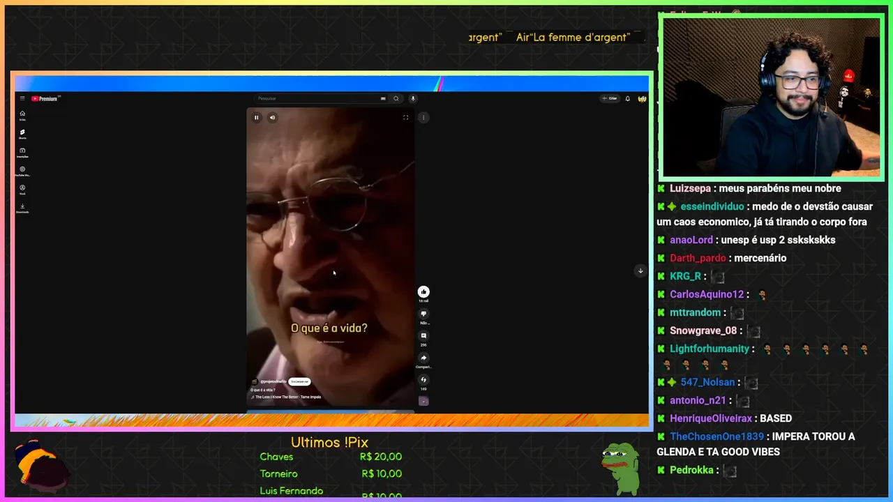893x502 pixels.
Task: Click the Luis Fernando donation entry
Action: [x=292, y=491]
